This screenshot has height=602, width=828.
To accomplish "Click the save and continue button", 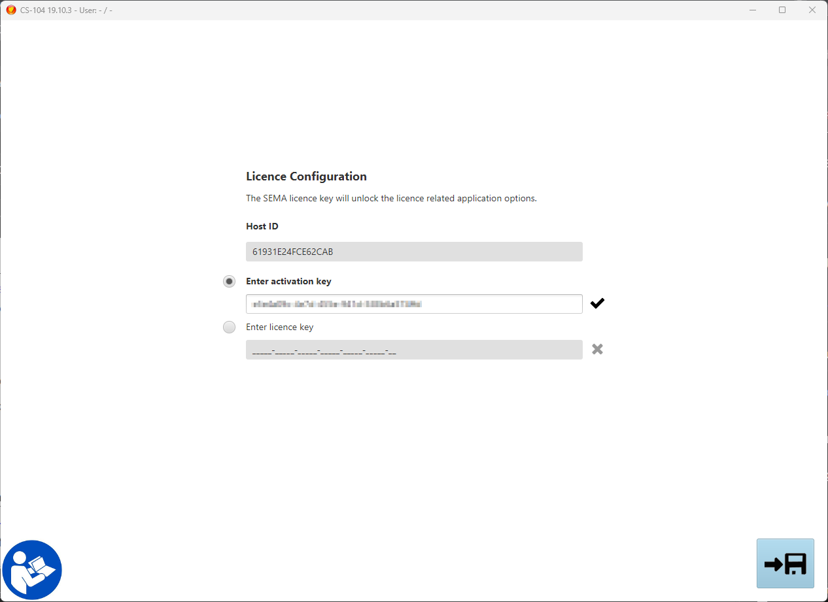I will point(785,563).
